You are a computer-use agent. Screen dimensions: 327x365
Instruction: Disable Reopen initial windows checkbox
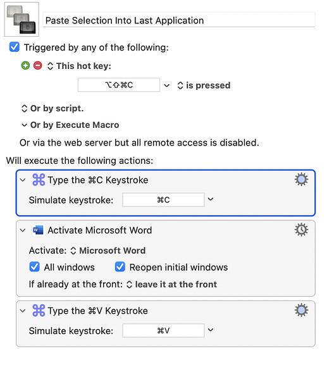click(120, 267)
